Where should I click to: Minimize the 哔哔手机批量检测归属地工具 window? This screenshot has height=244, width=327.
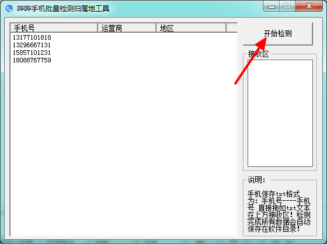271,6
